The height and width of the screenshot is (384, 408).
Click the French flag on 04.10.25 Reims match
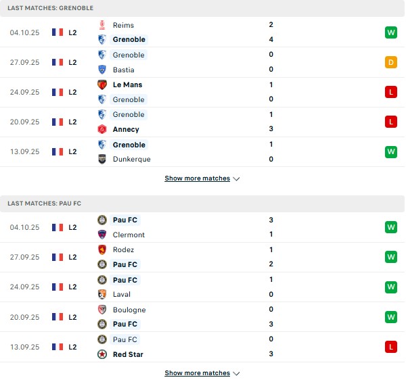point(57,32)
